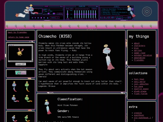163x122 pixels.
Task: Select the Duran Duran playlist track
Action: pyautogui.click(x=108, y=11)
